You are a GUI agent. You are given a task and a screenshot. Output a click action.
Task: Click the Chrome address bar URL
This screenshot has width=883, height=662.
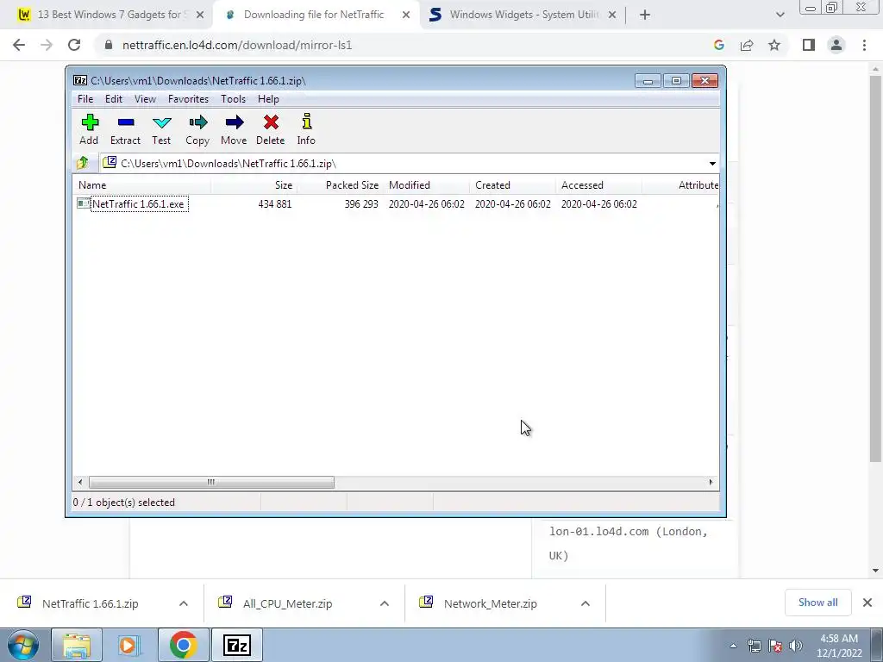point(237,46)
